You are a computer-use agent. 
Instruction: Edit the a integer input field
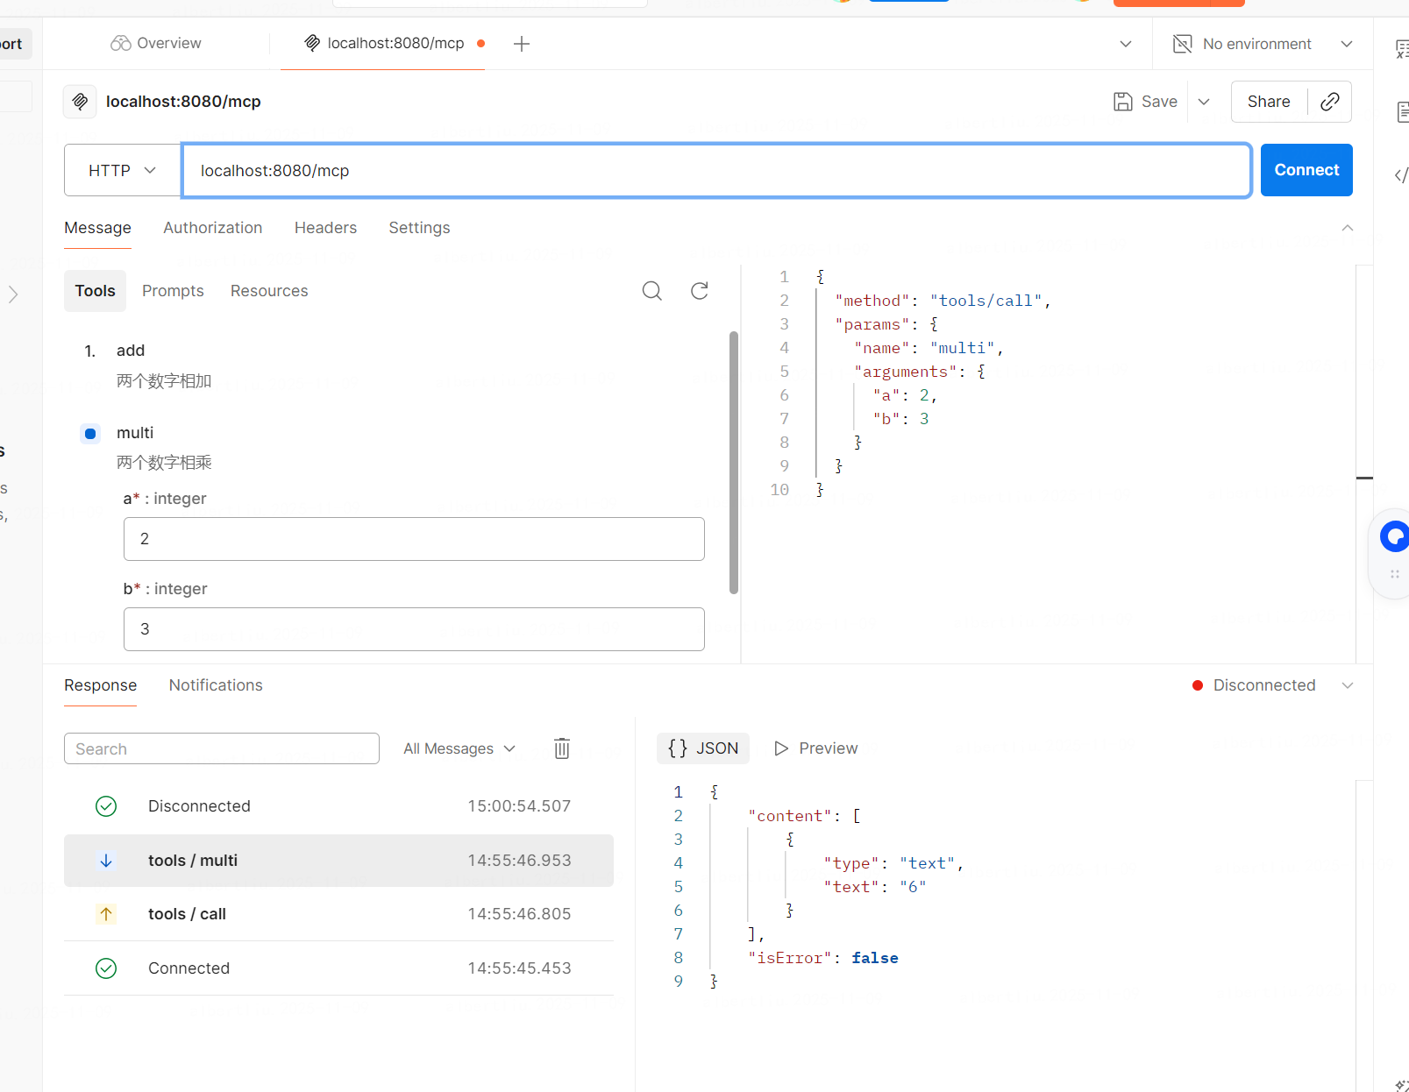coord(414,539)
